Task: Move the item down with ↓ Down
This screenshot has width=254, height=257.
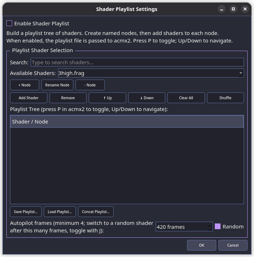Action: (147, 98)
